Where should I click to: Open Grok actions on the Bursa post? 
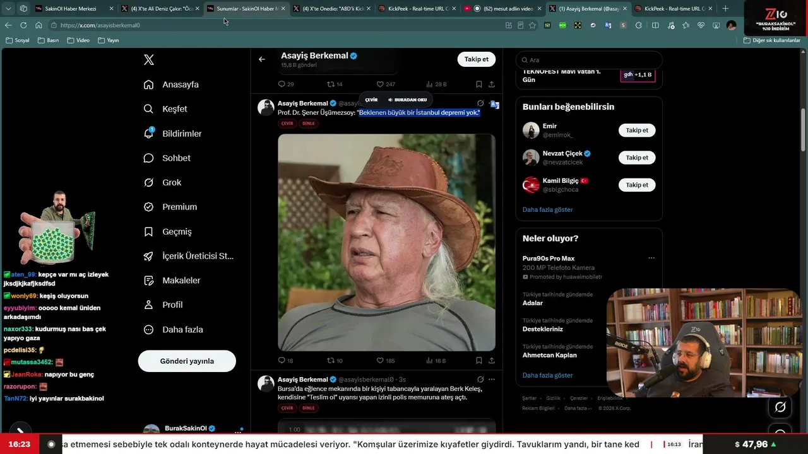point(480,380)
